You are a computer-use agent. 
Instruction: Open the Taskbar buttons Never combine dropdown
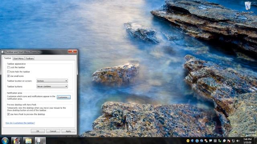[x=52, y=86]
